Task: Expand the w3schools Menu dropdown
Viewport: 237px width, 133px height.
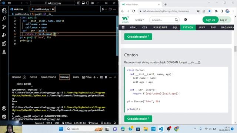Action: 140,20
